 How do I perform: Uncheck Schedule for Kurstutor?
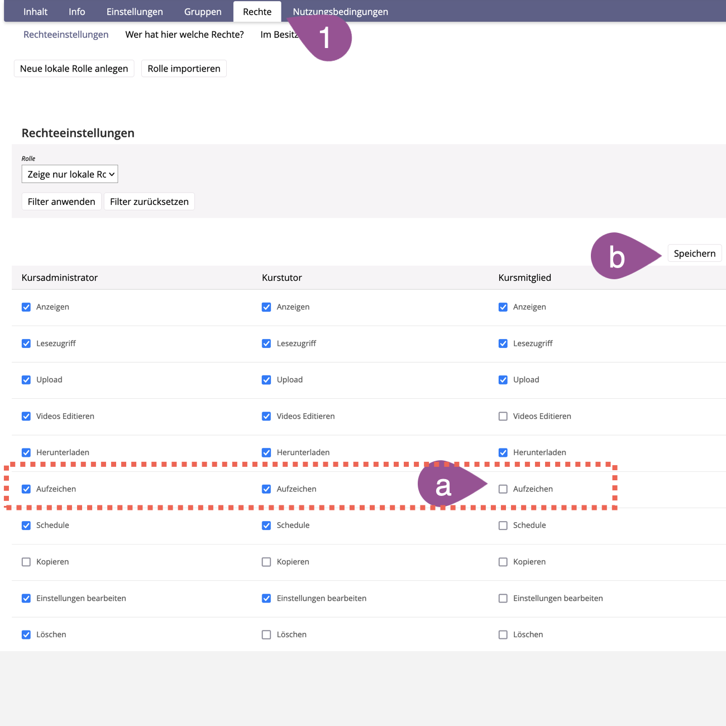(266, 526)
